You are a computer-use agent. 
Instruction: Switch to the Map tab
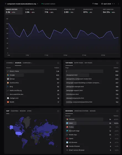coord(8,111)
